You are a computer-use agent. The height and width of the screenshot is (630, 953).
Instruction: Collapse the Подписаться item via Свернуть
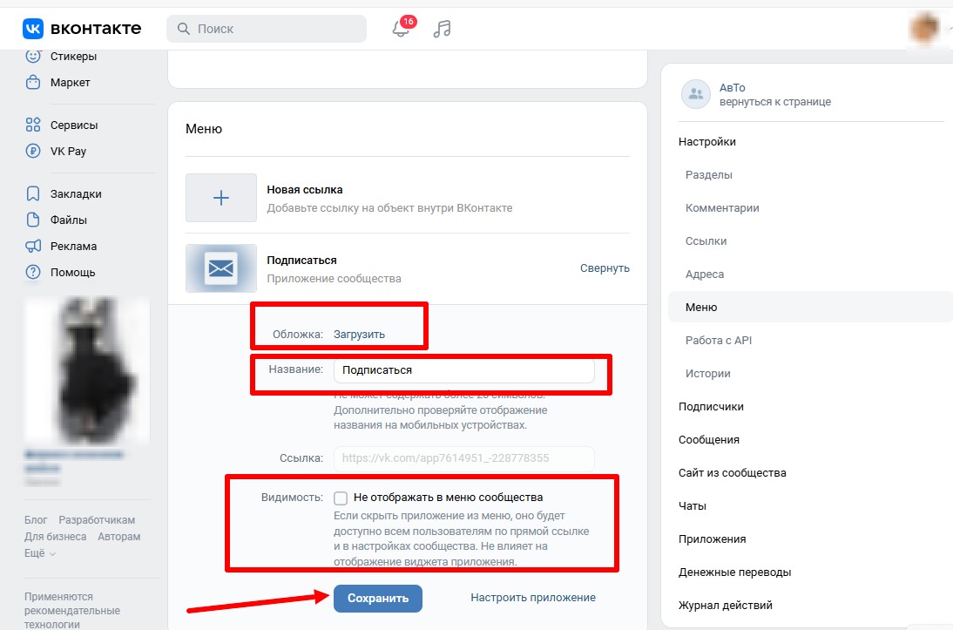coord(605,268)
